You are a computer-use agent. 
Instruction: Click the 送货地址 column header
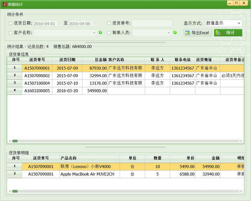coord(207,60)
